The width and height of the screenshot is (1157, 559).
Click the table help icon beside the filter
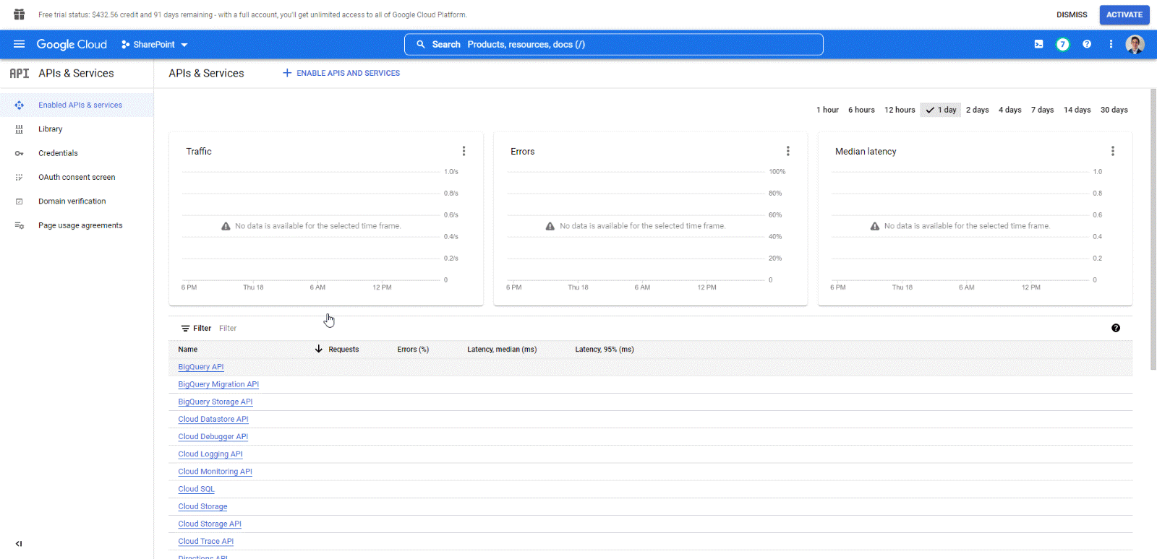point(1116,328)
